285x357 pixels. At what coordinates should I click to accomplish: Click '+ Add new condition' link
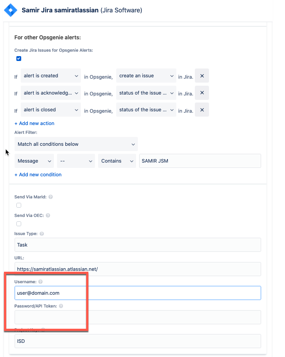38,175
